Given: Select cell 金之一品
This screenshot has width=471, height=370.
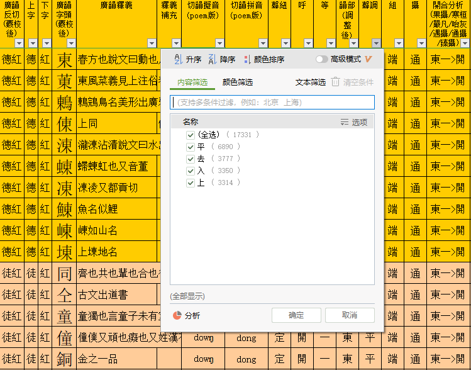Looking at the screenshot, I should coord(117,359).
